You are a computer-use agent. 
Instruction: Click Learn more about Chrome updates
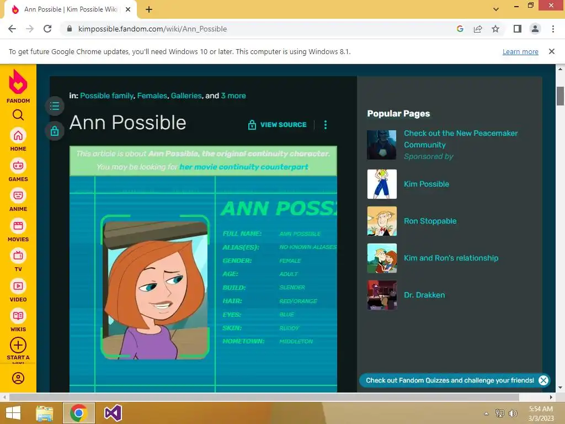[x=520, y=51]
